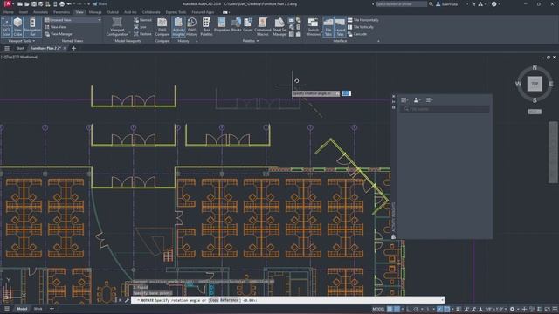Click Join viewports button
The width and height of the screenshot is (559, 314).
[x=140, y=27]
